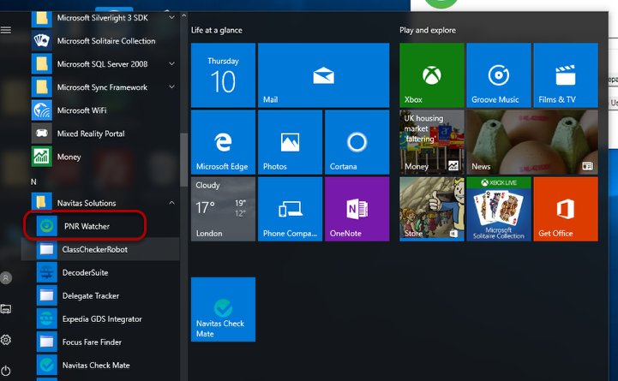Open the hamburger menu in Start
618x381 pixels.
(x=5, y=30)
